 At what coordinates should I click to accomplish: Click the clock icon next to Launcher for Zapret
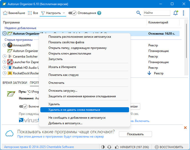(x=5, y=62)
